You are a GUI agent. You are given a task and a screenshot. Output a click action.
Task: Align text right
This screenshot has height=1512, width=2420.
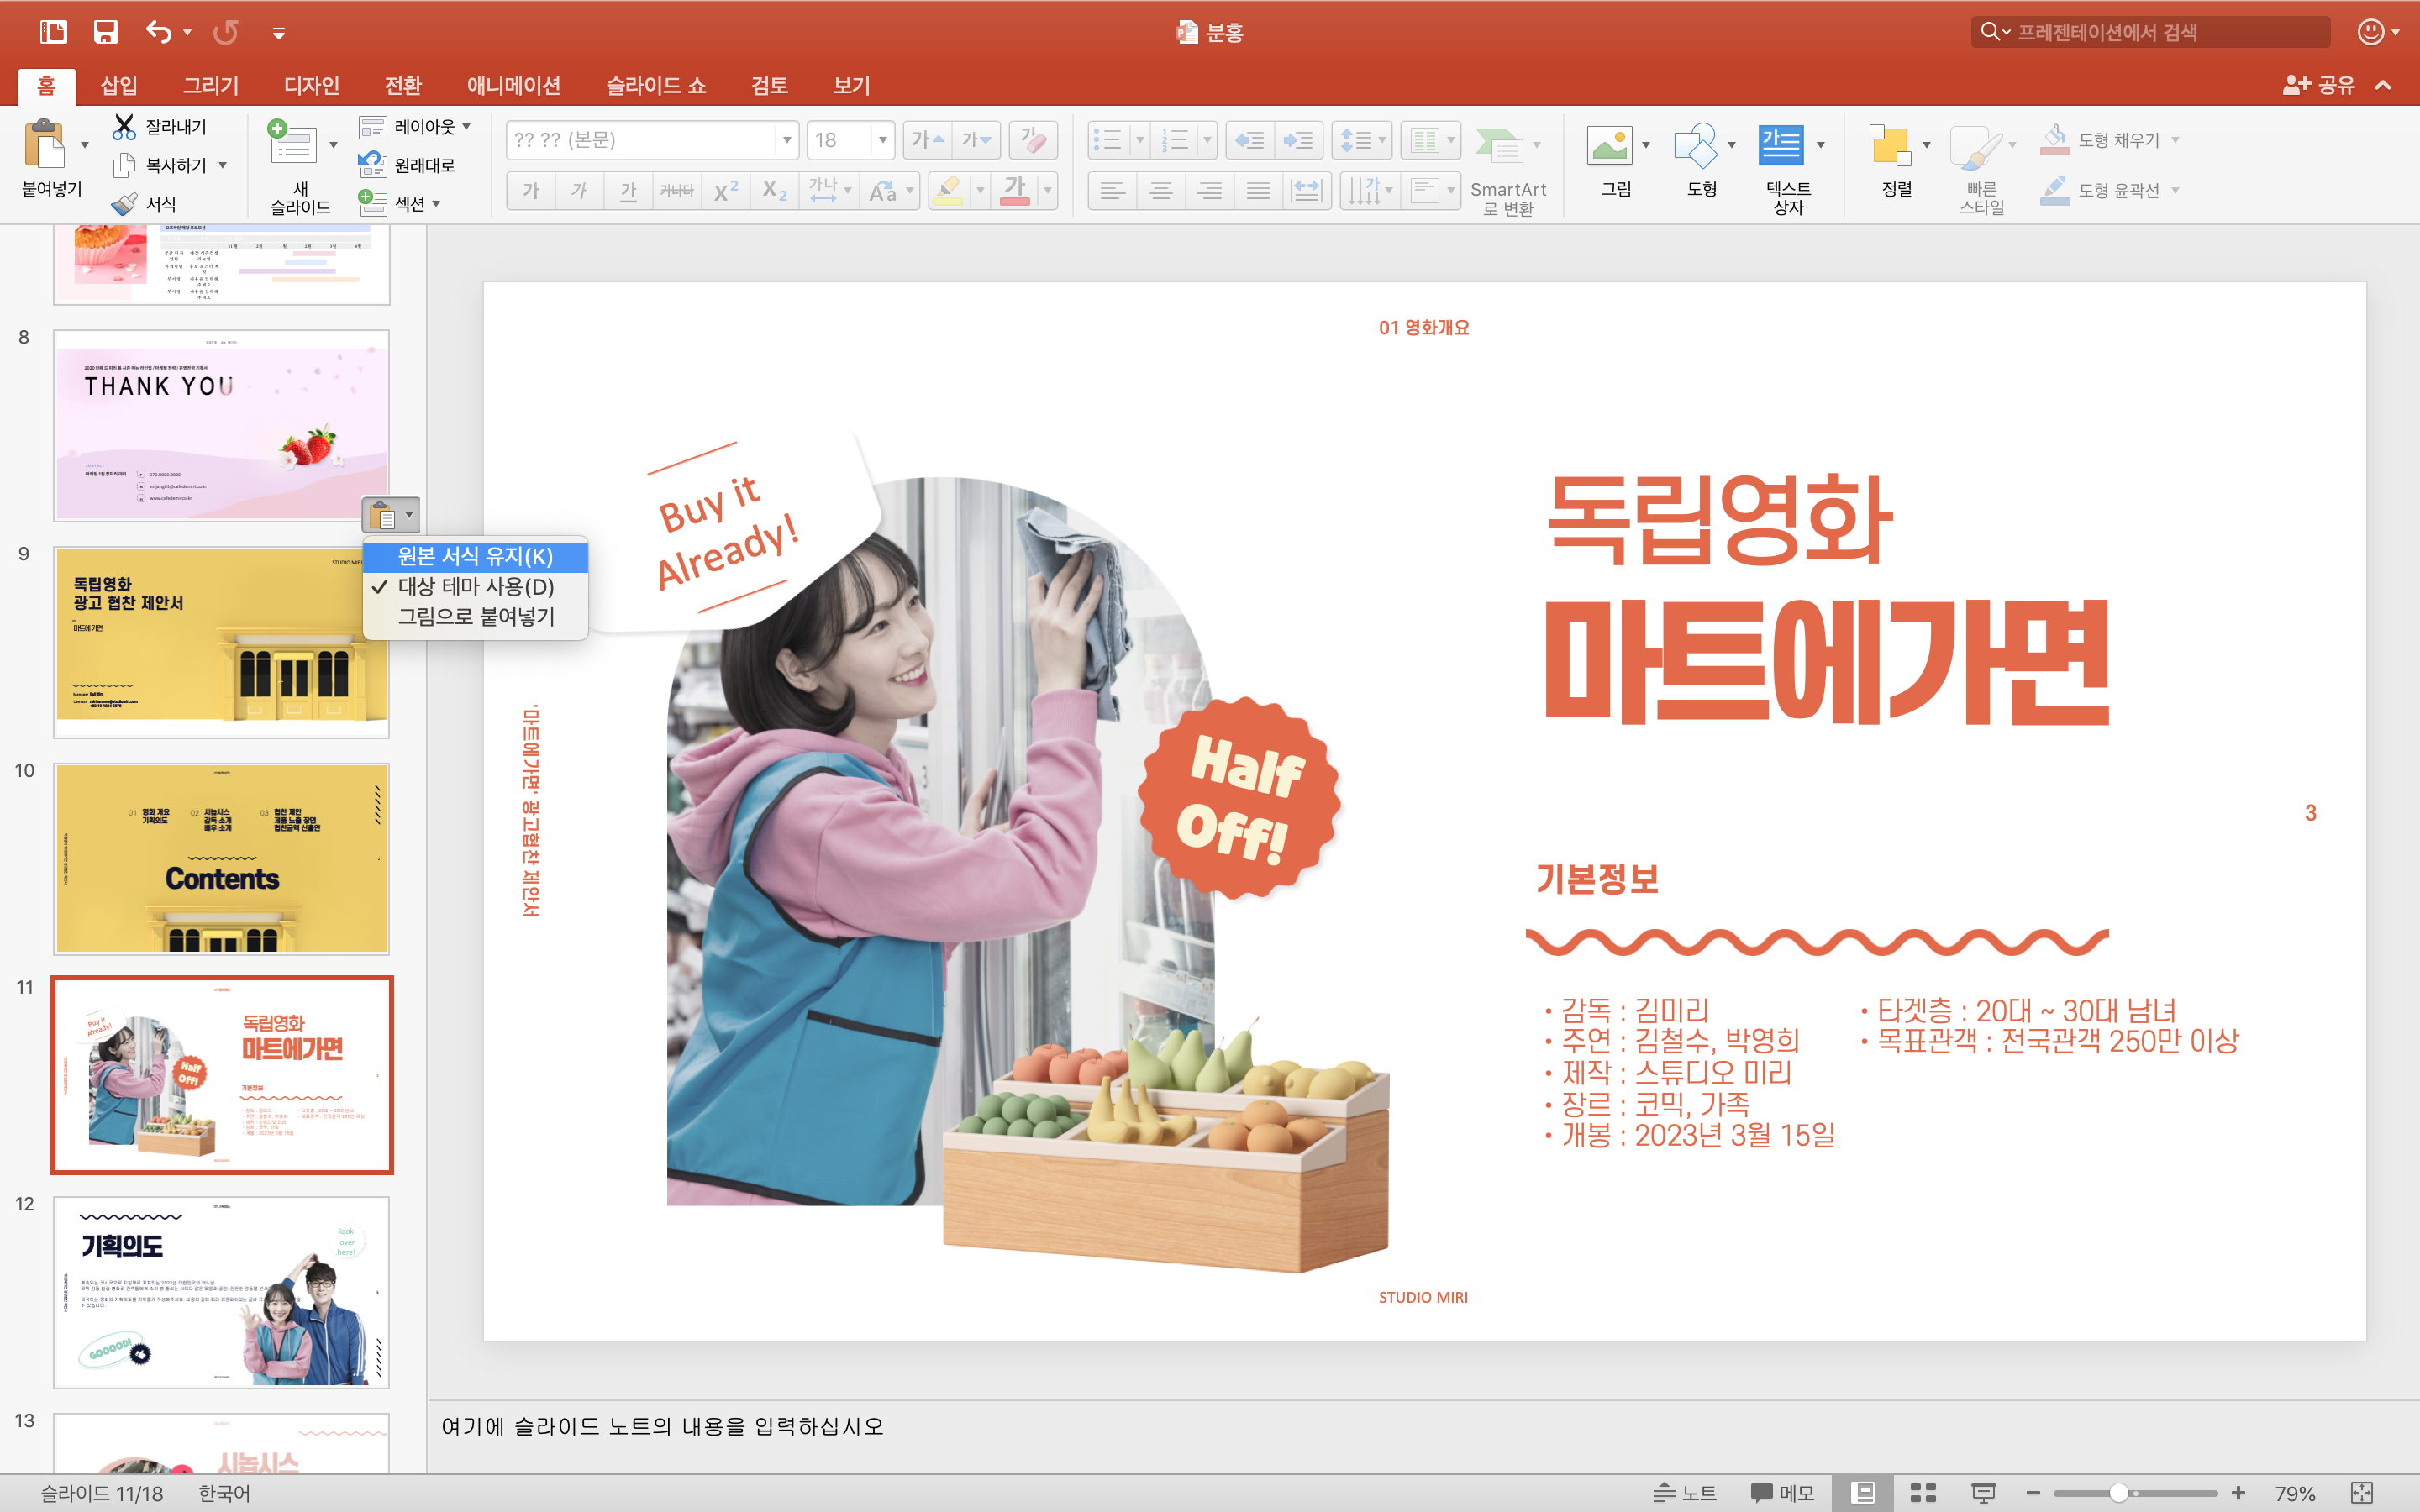(x=1210, y=190)
